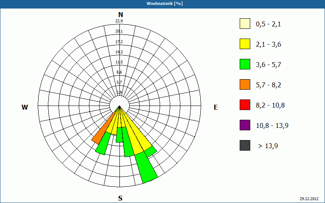Click the longest green south-southeast wind segment
This screenshot has width=325, height=203.
[x=146, y=168]
